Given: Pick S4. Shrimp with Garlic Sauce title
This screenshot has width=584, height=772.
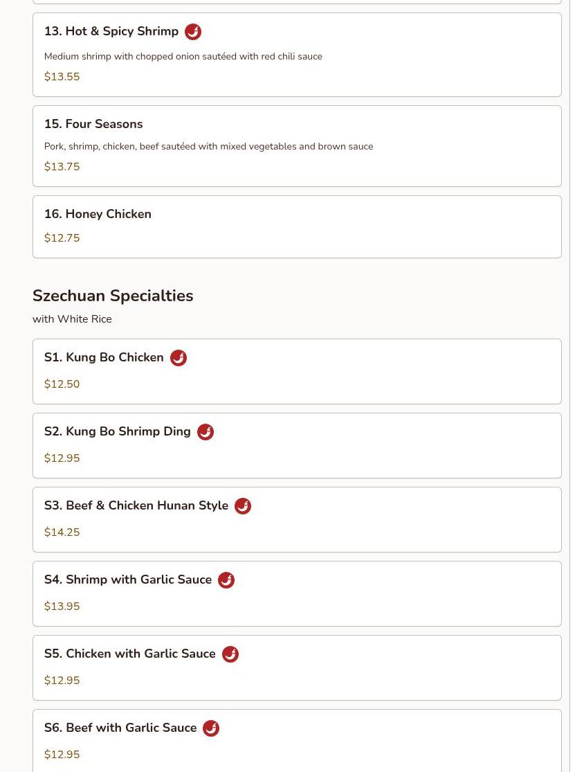Looking at the screenshot, I should (128, 580).
